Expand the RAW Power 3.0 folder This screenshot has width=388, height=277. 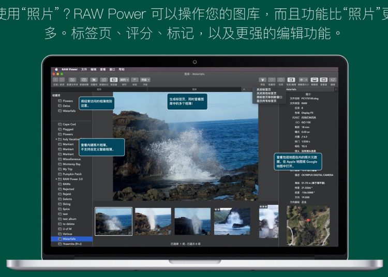tap(56, 179)
